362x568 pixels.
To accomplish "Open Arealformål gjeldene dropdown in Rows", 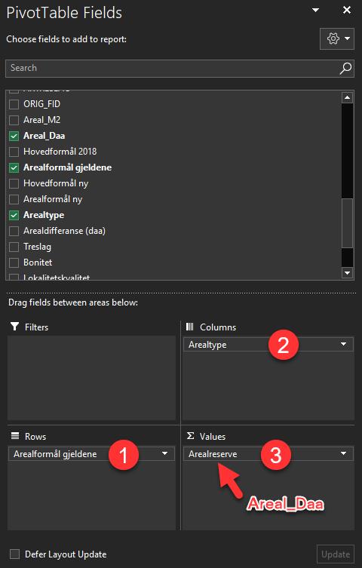I will pos(164,453).
